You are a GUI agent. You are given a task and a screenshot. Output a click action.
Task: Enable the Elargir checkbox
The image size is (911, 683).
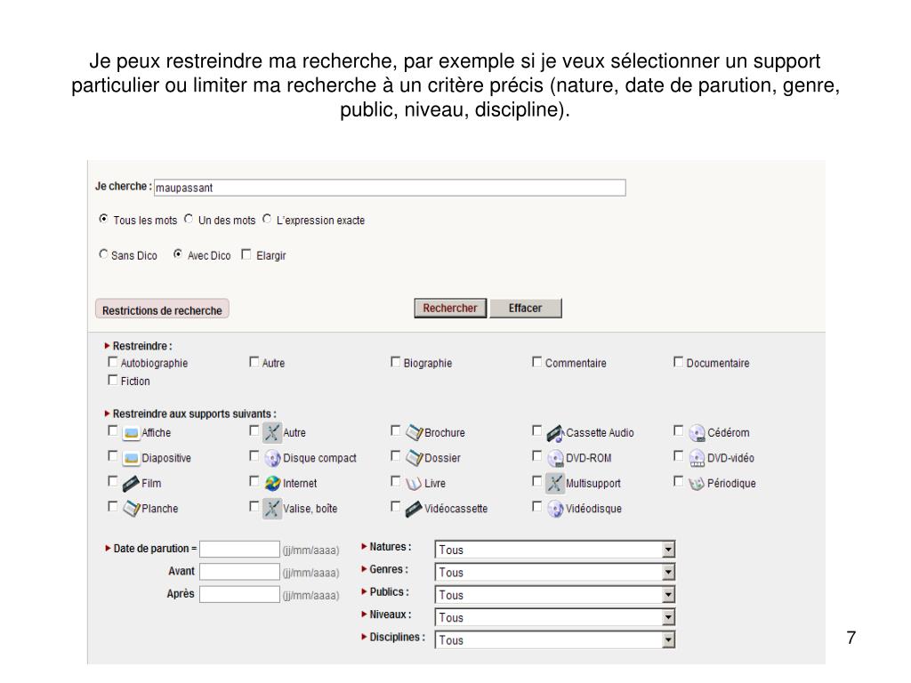pyautogui.click(x=246, y=254)
